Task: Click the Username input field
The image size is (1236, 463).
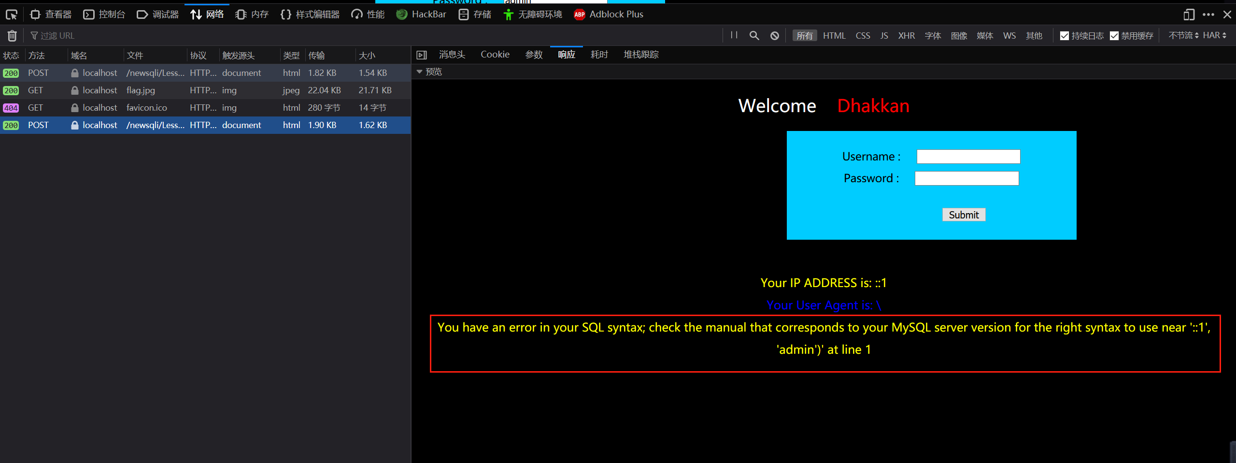Action: click(968, 157)
